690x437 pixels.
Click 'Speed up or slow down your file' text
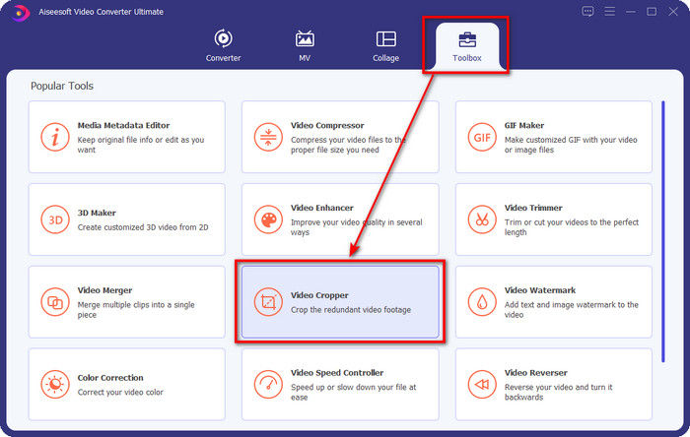[x=353, y=392]
